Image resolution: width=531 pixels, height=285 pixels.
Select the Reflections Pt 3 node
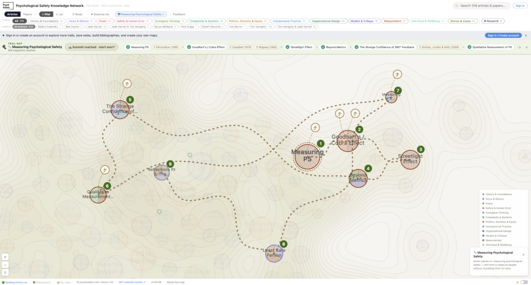point(162,172)
